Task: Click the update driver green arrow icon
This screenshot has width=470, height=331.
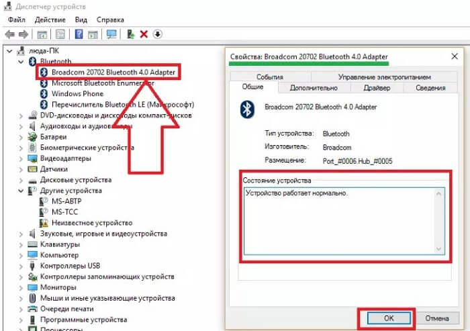Action: (x=130, y=34)
